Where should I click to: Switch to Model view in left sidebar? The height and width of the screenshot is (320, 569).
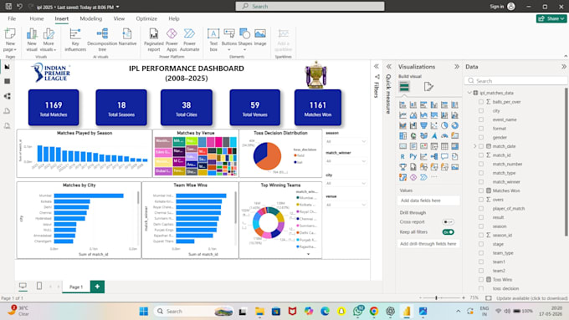pyautogui.click(x=7, y=96)
